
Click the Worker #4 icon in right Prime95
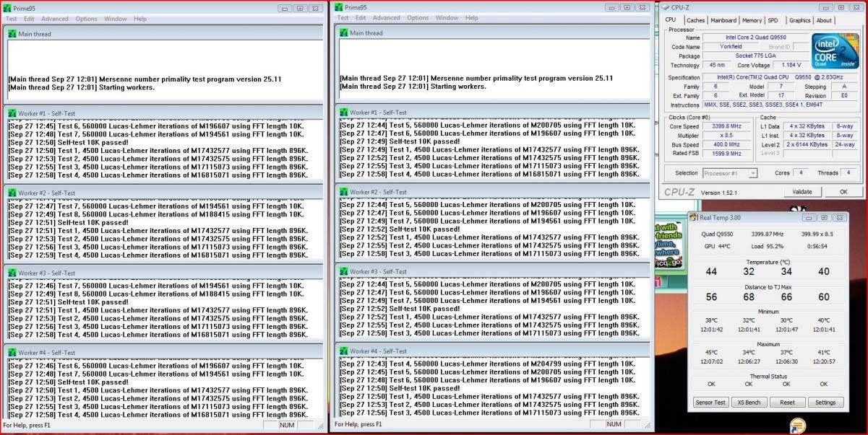tap(343, 351)
